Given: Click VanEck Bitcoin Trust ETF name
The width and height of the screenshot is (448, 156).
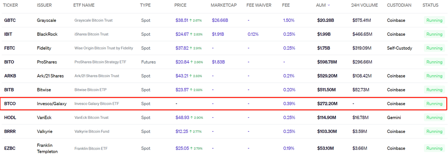Looking at the screenshot, I should [91, 117].
